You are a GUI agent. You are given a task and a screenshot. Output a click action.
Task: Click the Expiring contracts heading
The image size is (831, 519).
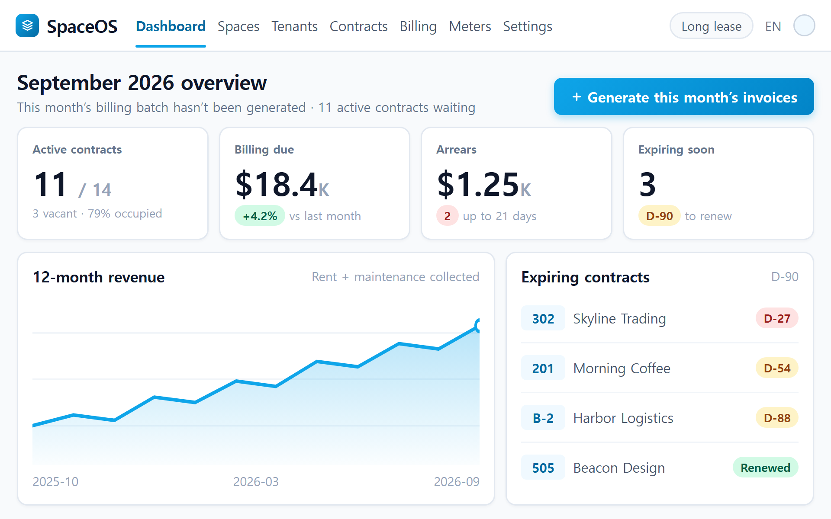pyautogui.click(x=585, y=277)
